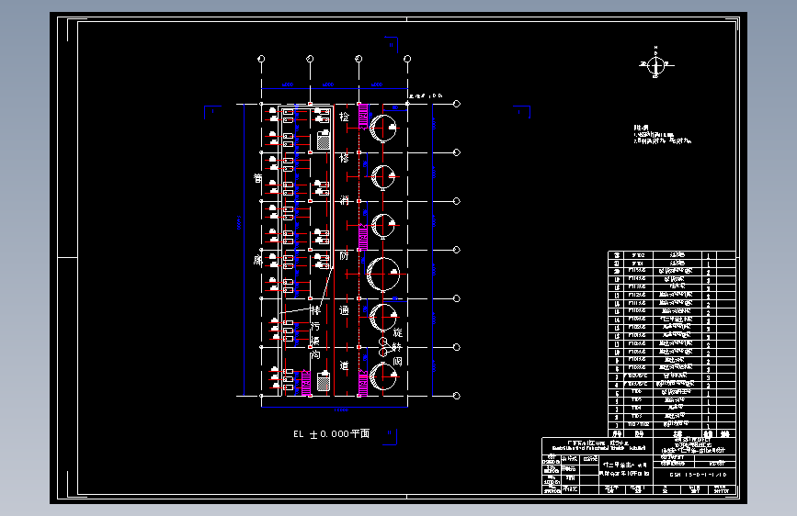Select the '污' character of the drain label
Image resolution: width=797 pixels, height=516 pixels.
click(315, 326)
